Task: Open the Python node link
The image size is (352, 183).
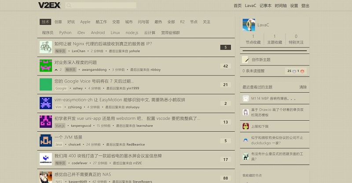Action: click(x=65, y=32)
